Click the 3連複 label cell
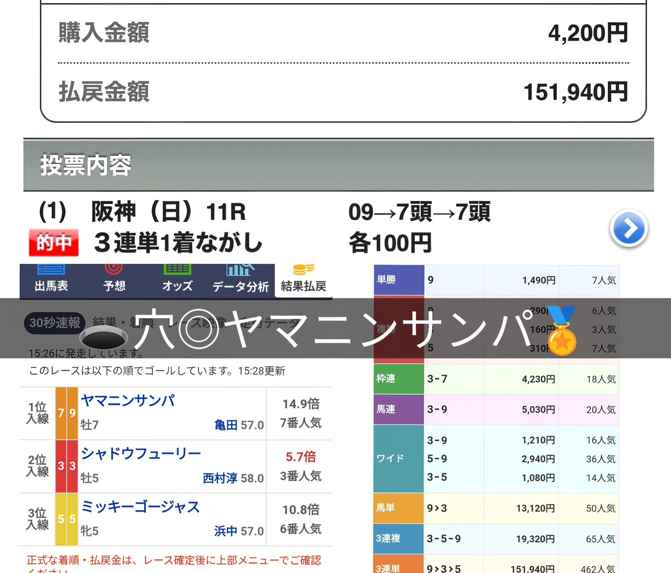 tap(399, 539)
